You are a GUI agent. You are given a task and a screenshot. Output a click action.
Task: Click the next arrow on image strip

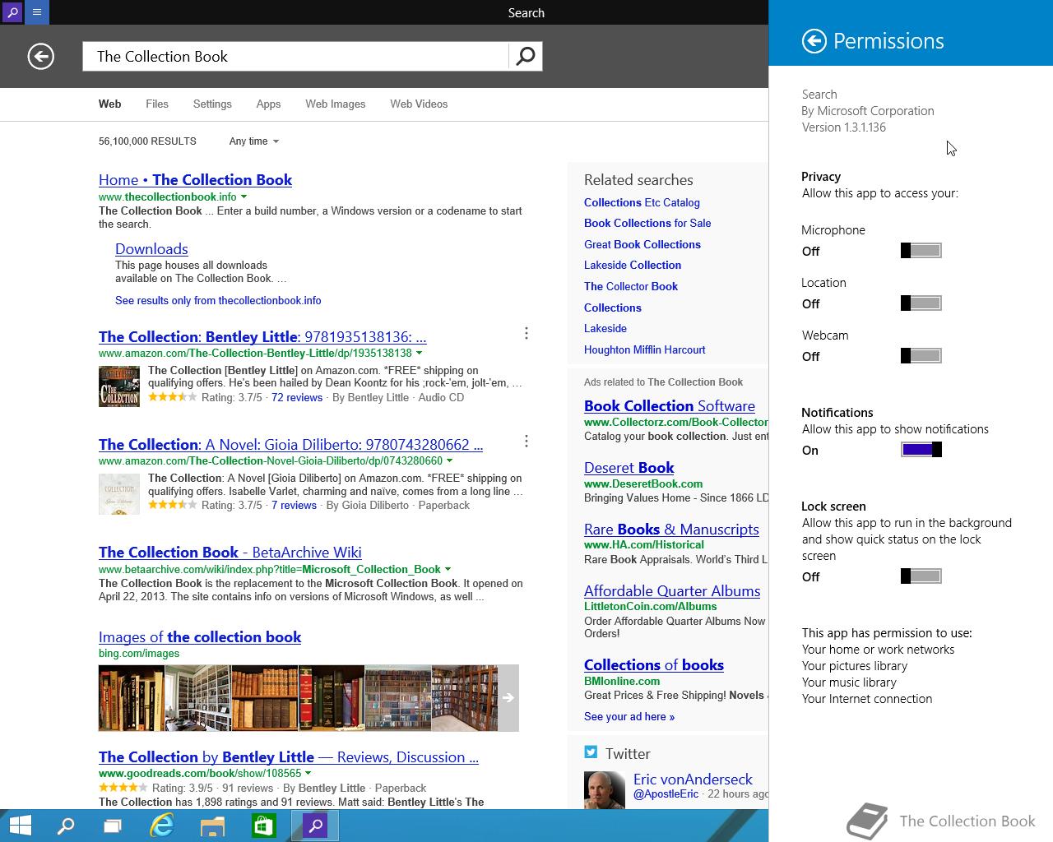click(x=508, y=698)
